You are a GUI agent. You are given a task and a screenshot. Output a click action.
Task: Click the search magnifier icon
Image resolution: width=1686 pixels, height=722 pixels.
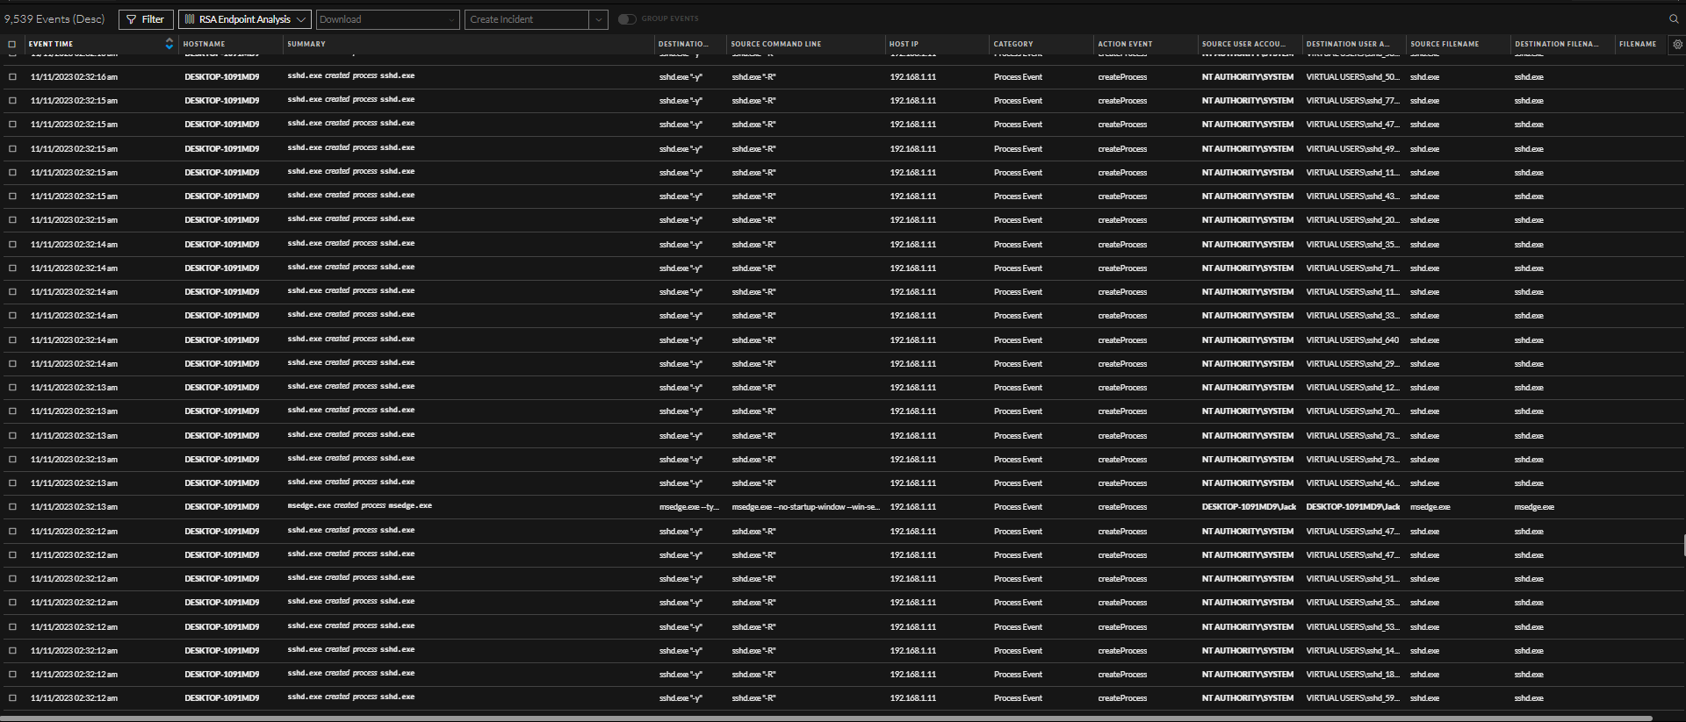[x=1674, y=18]
